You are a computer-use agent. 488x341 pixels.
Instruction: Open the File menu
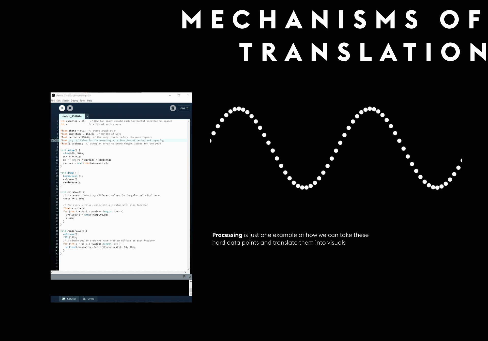coord(53,101)
